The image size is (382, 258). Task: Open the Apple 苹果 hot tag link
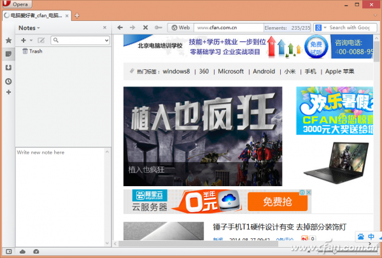click(x=339, y=72)
